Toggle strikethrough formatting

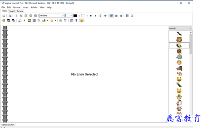(x=105, y=16)
